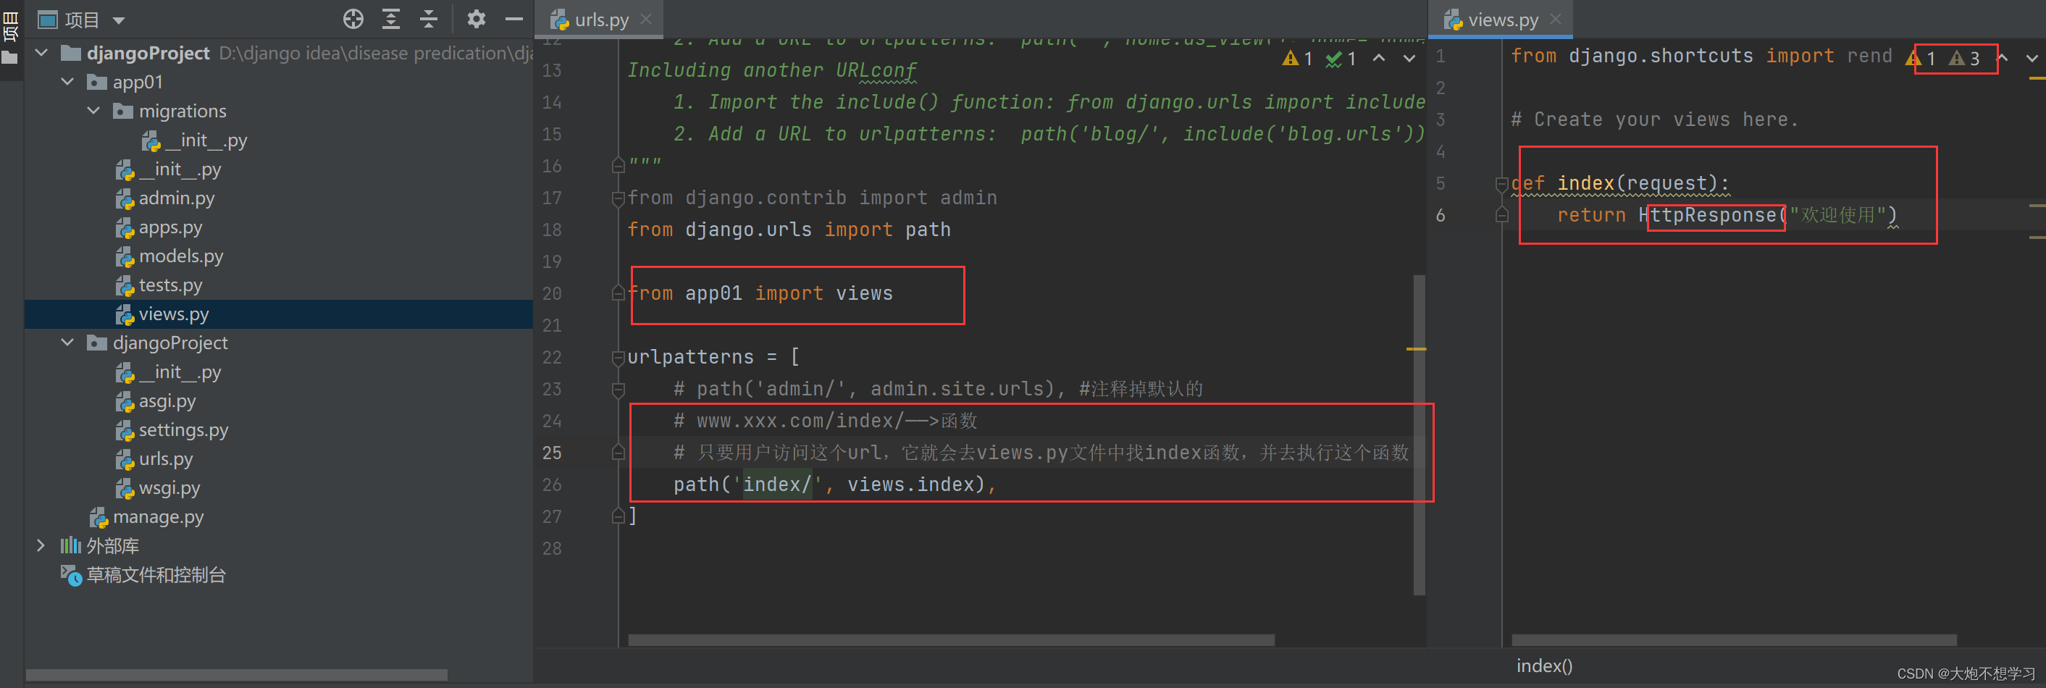Click on HttpResponse in views.py line 6
Viewport: 2046px width, 688px height.
[1707, 215]
